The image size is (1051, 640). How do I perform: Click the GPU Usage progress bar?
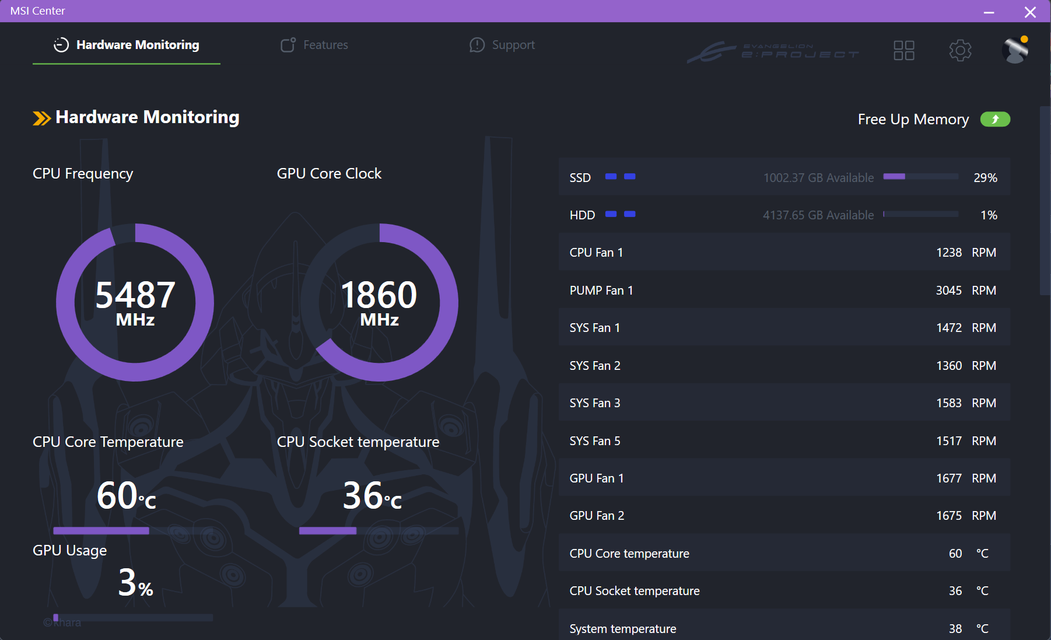(133, 617)
